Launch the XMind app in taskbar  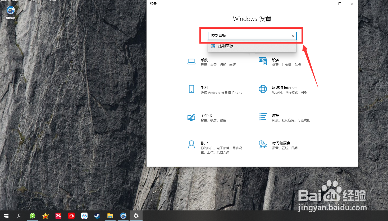click(x=58, y=216)
